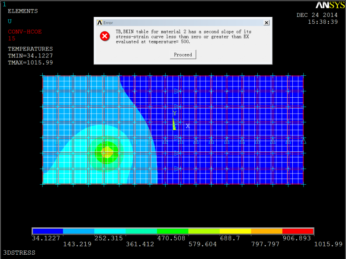Viewport: 346px width, 259px height.
Task: Click the ANSYS logo in top corner
Action: pyautogui.click(x=330, y=5)
